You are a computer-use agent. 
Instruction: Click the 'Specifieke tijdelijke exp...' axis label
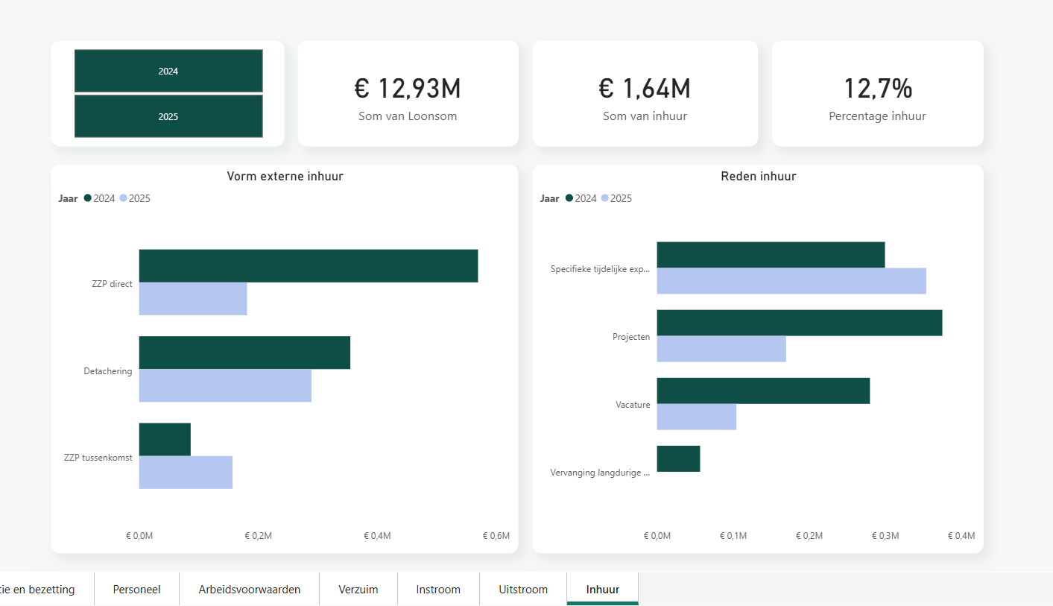coord(600,269)
